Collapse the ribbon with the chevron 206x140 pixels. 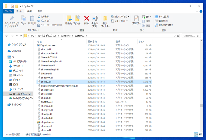tap(197, 11)
